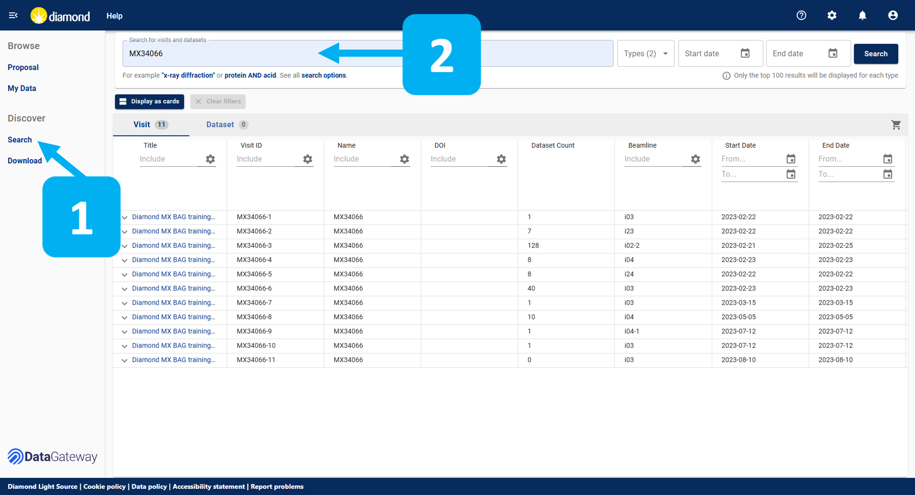Screen dimensions: 915x495
Task: Click the "x-ray diffraction" example link
Action: (x=188, y=75)
